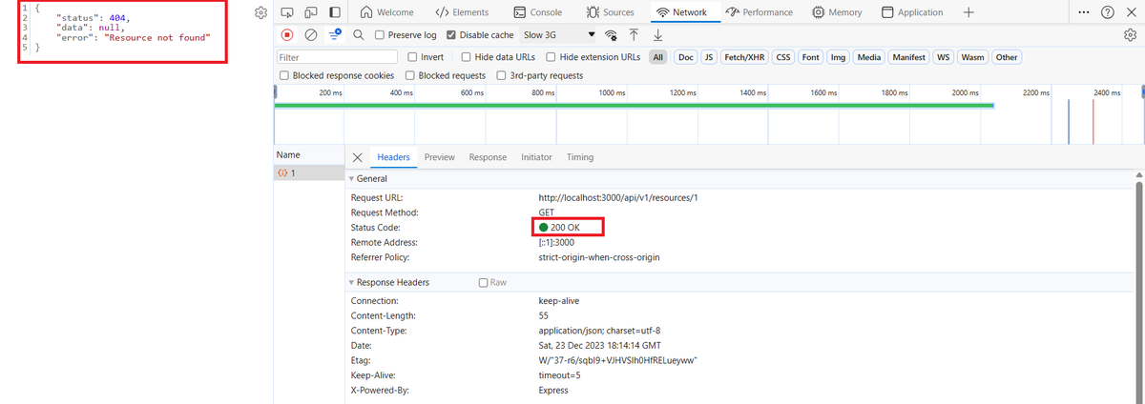The width and height of the screenshot is (1145, 404).
Task: Switch to the Elements tab
Action: pos(462,12)
